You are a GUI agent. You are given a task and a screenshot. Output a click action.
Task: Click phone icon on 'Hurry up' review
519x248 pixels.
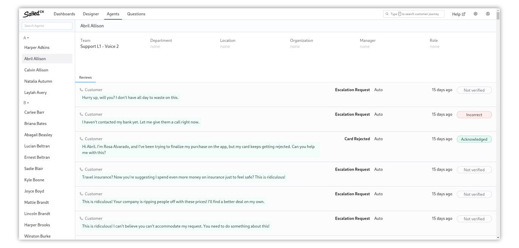pyautogui.click(x=81, y=90)
